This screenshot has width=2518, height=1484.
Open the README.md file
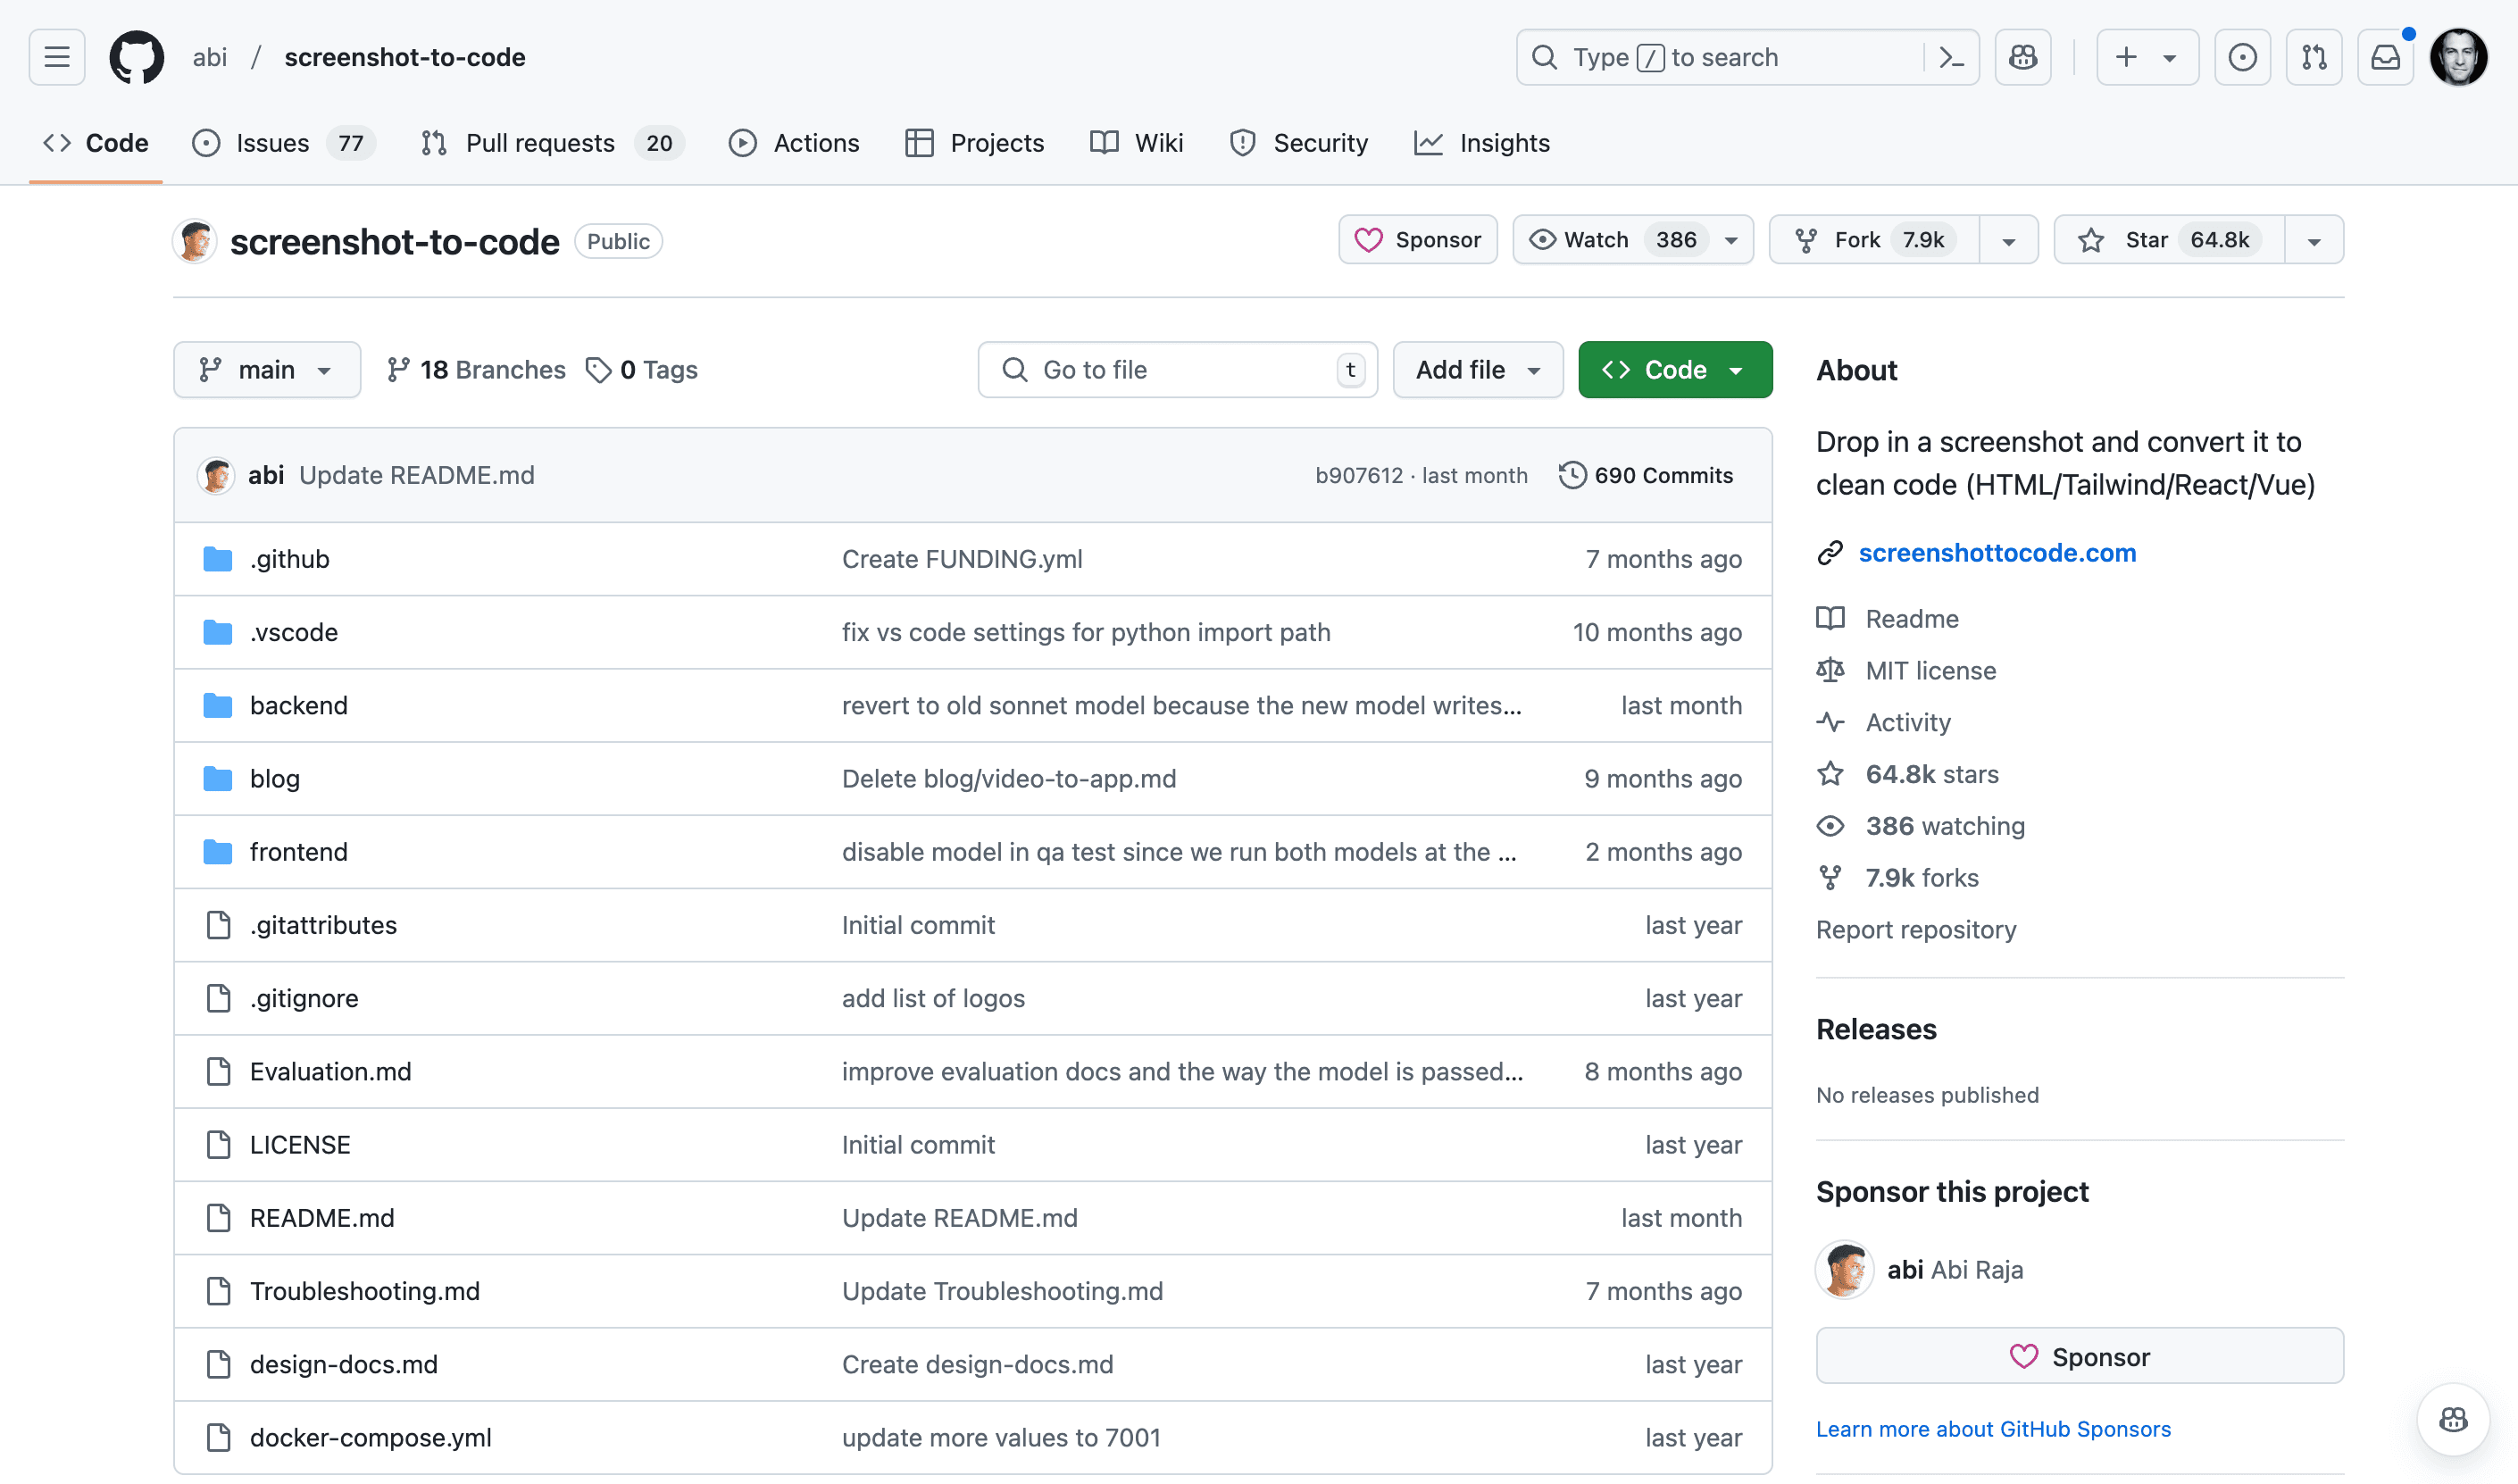322,1218
